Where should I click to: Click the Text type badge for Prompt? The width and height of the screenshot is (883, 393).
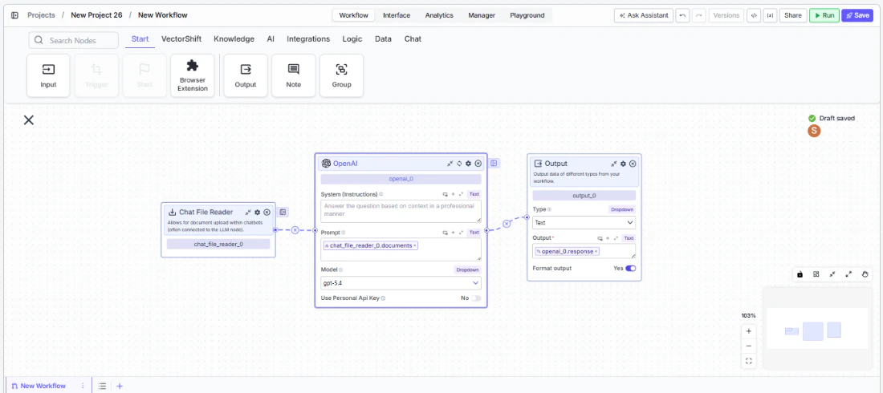(x=474, y=232)
